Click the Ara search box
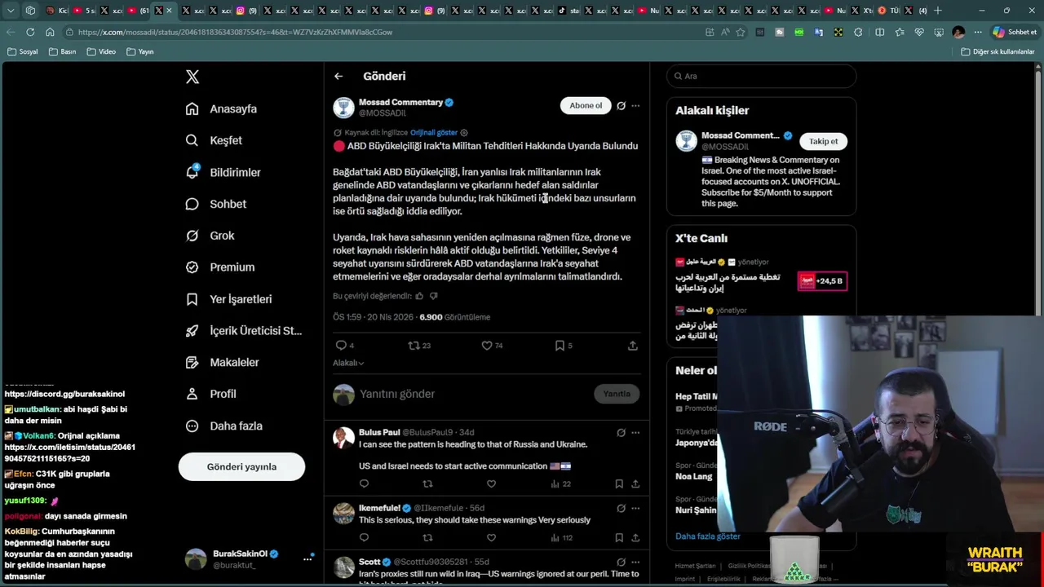 click(x=761, y=76)
